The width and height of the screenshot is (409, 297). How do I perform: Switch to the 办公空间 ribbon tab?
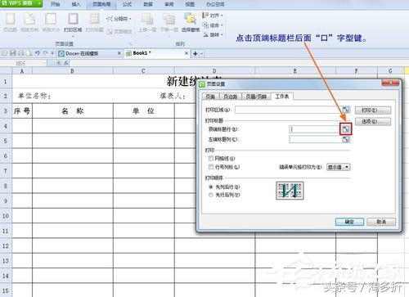215,4
